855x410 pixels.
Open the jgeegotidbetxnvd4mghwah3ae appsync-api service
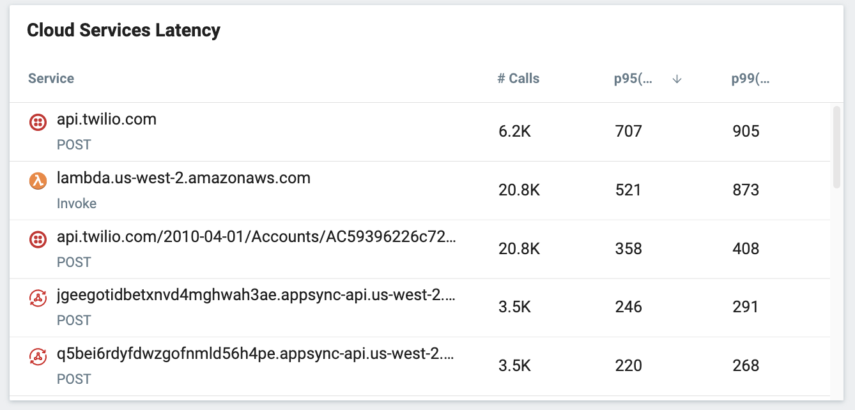click(256, 296)
